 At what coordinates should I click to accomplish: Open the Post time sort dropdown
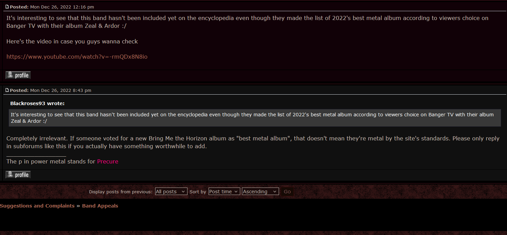(224, 192)
